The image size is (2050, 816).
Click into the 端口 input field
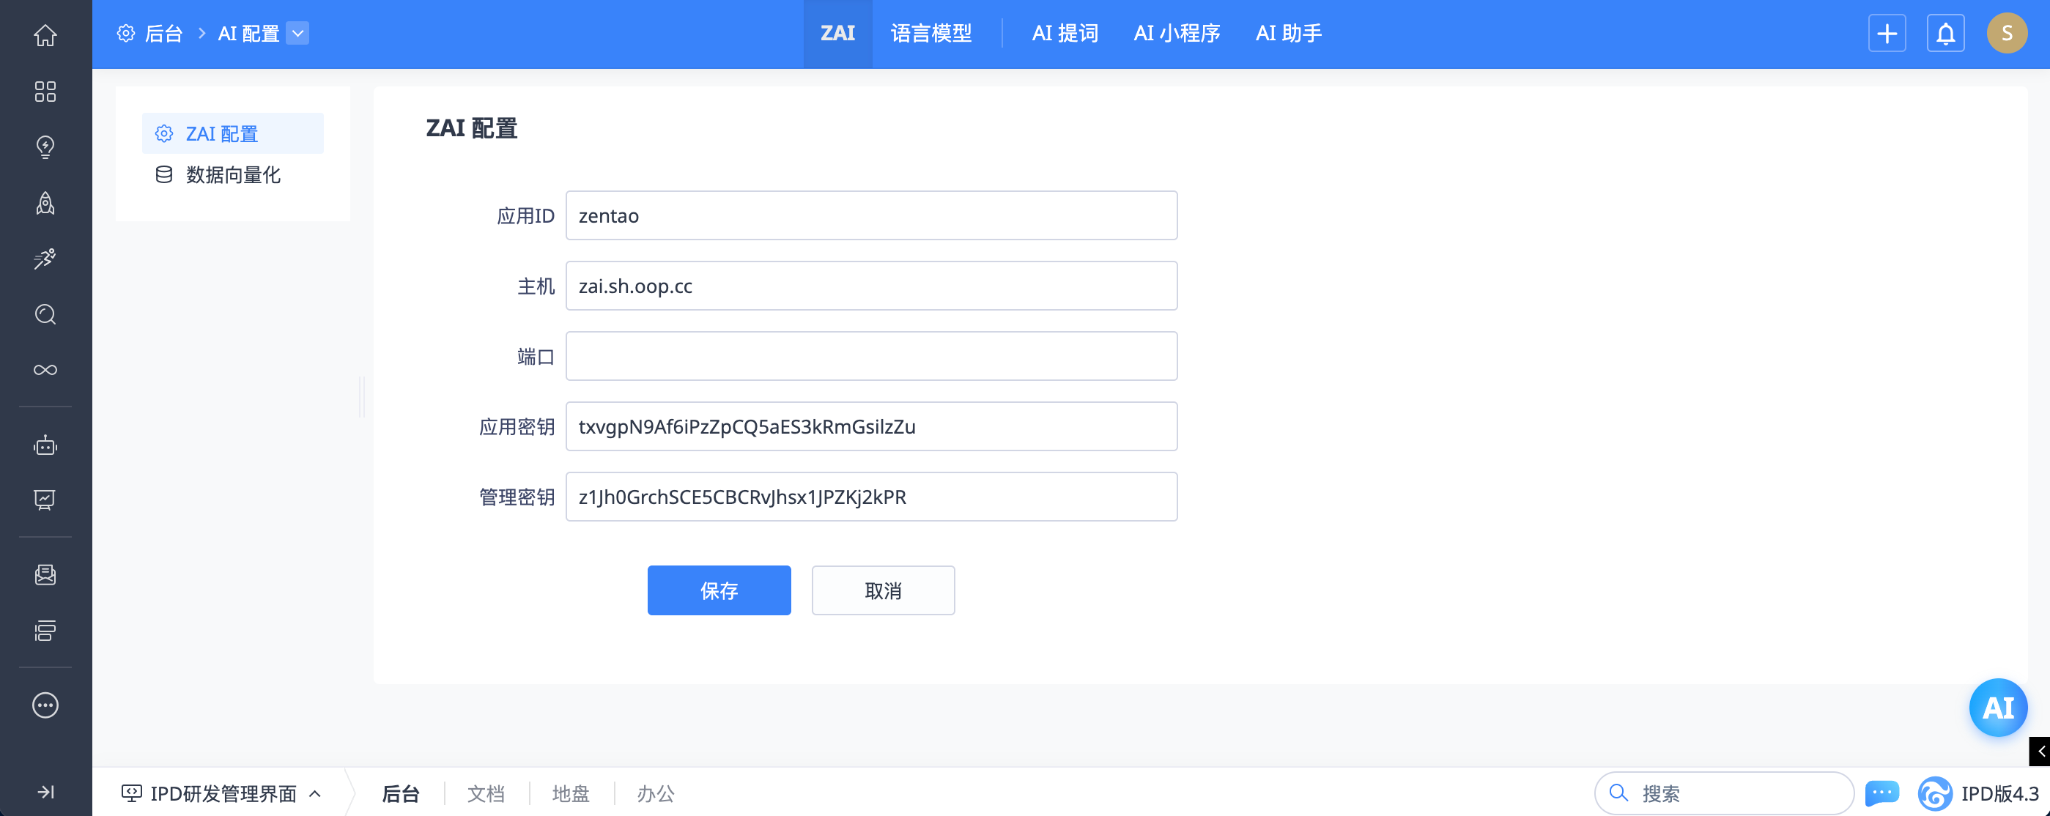tap(870, 356)
